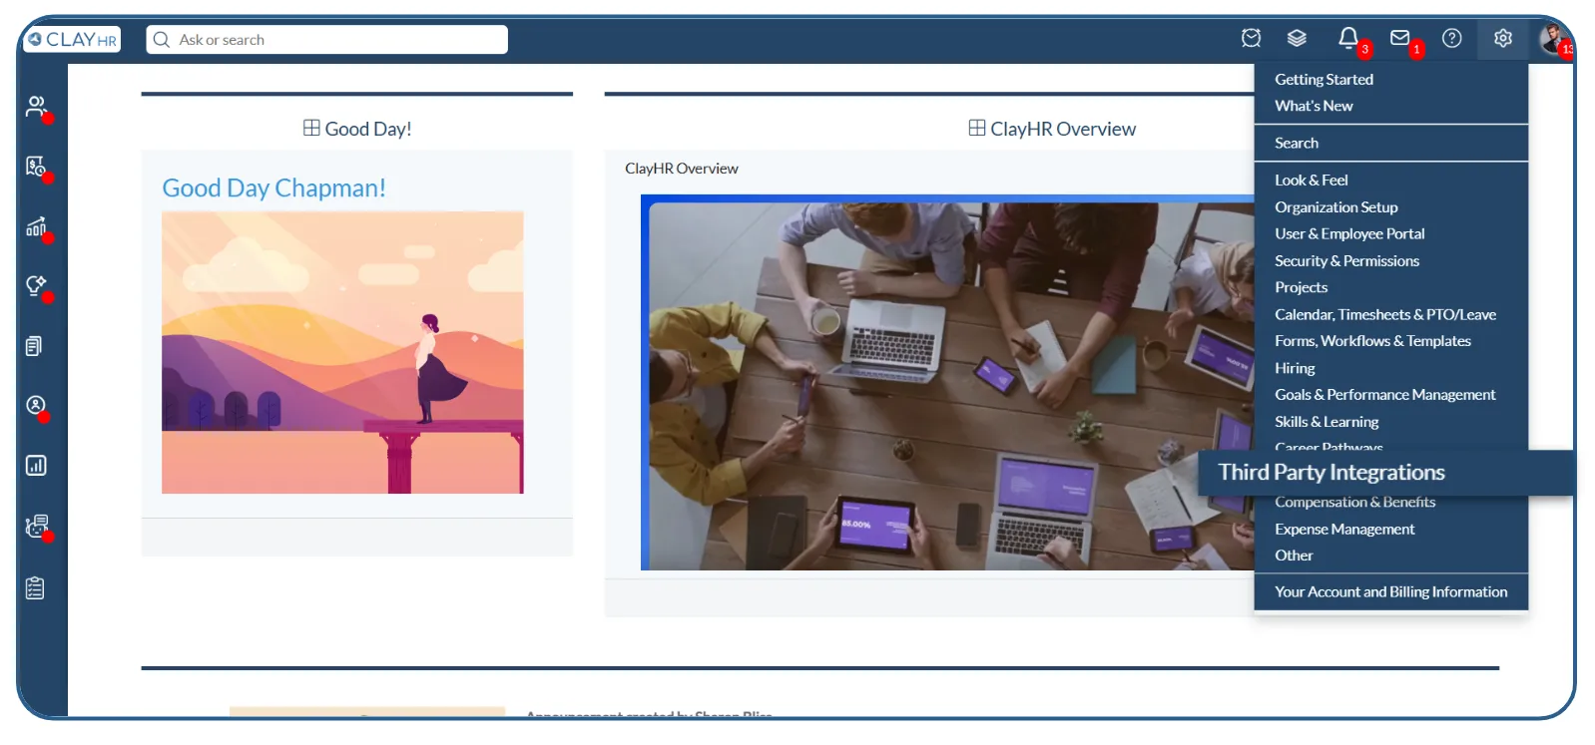Open the people icon in sidebar

tap(36, 106)
